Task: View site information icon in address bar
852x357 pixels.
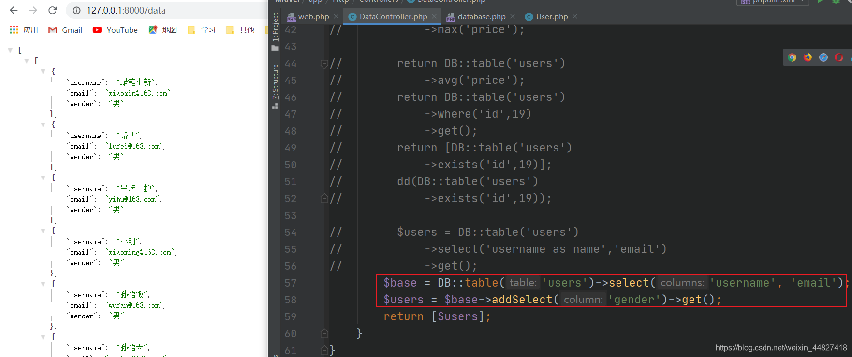Action: (x=76, y=10)
